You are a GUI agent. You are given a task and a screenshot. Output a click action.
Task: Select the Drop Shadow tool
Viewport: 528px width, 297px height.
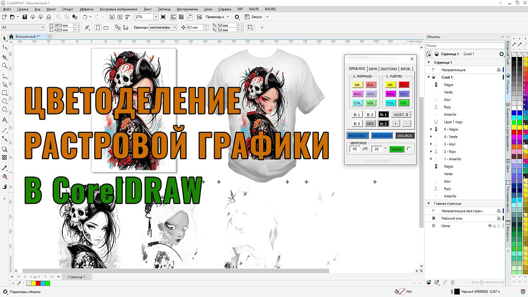click(x=5, y=149)
